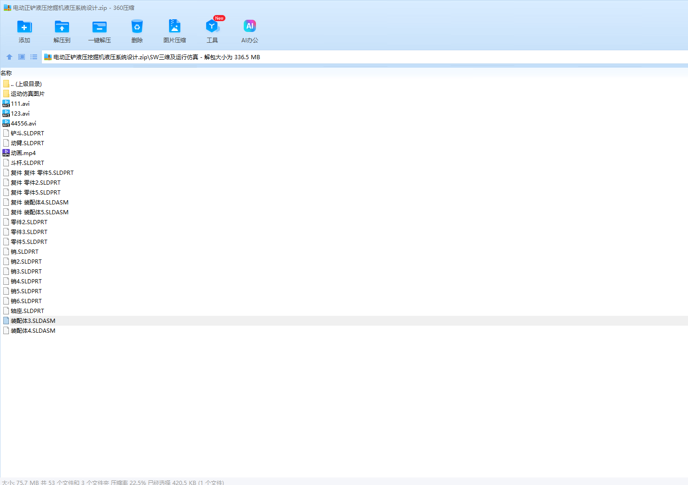This screenshot has height=485, width=688.
Task: Click the 名称 column header
Action: click(x=7, y=73)
